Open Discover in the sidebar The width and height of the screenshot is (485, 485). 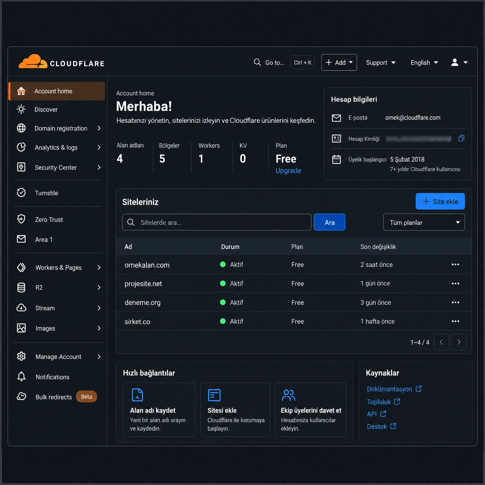click(57, 109)
